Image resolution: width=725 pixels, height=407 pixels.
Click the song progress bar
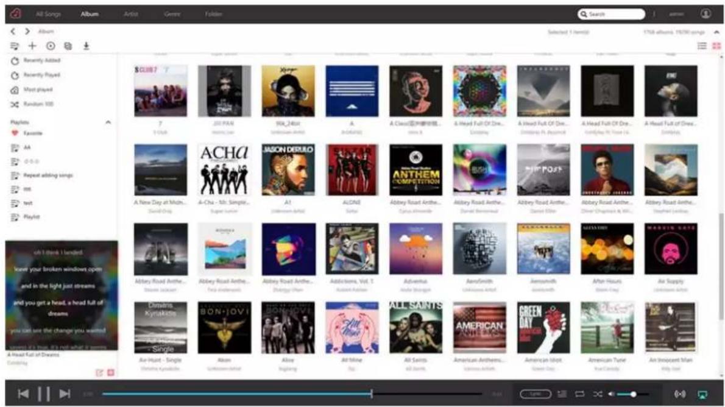[292, 394]
